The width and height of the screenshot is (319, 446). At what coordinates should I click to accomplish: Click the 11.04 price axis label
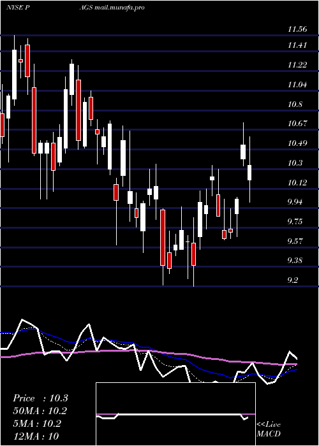point(297,85)
